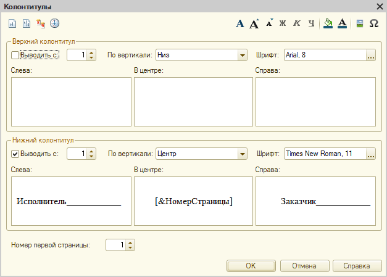The height and width of the screenshot is (277, 387).
Task: Click the OK button
Action: coord(251,266)
